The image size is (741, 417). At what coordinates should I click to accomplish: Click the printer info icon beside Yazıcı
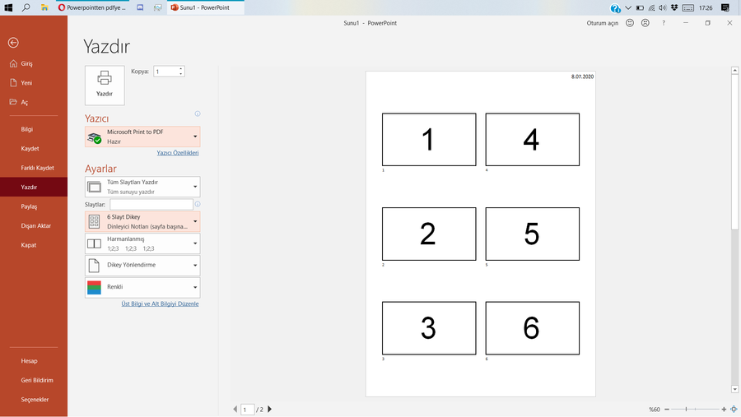[198, 114]
